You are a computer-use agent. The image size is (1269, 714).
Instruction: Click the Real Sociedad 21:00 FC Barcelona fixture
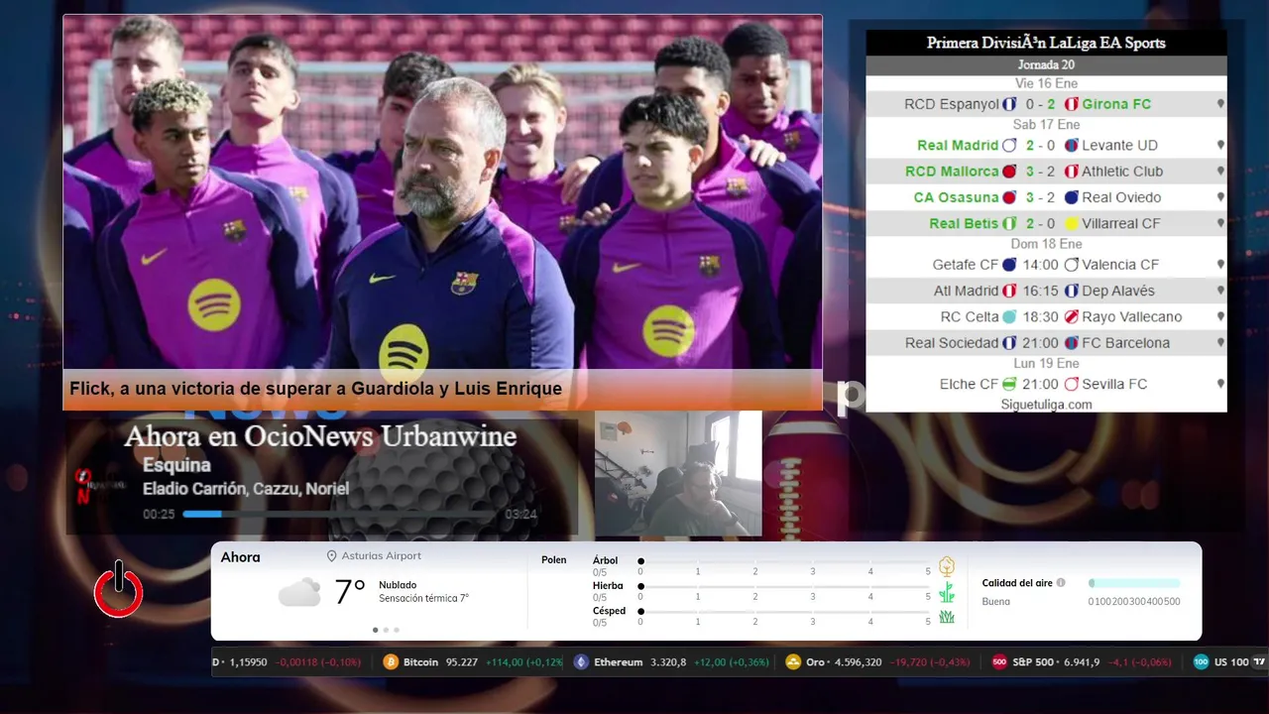pyautogui.click(x=1046, y=343)
